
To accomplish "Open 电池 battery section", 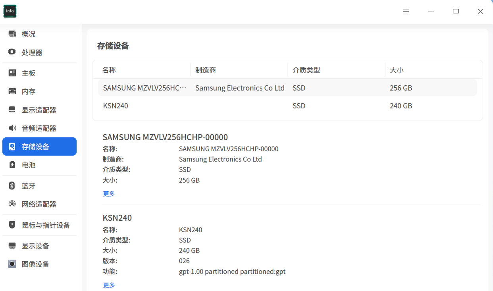I will click(39, 165).
